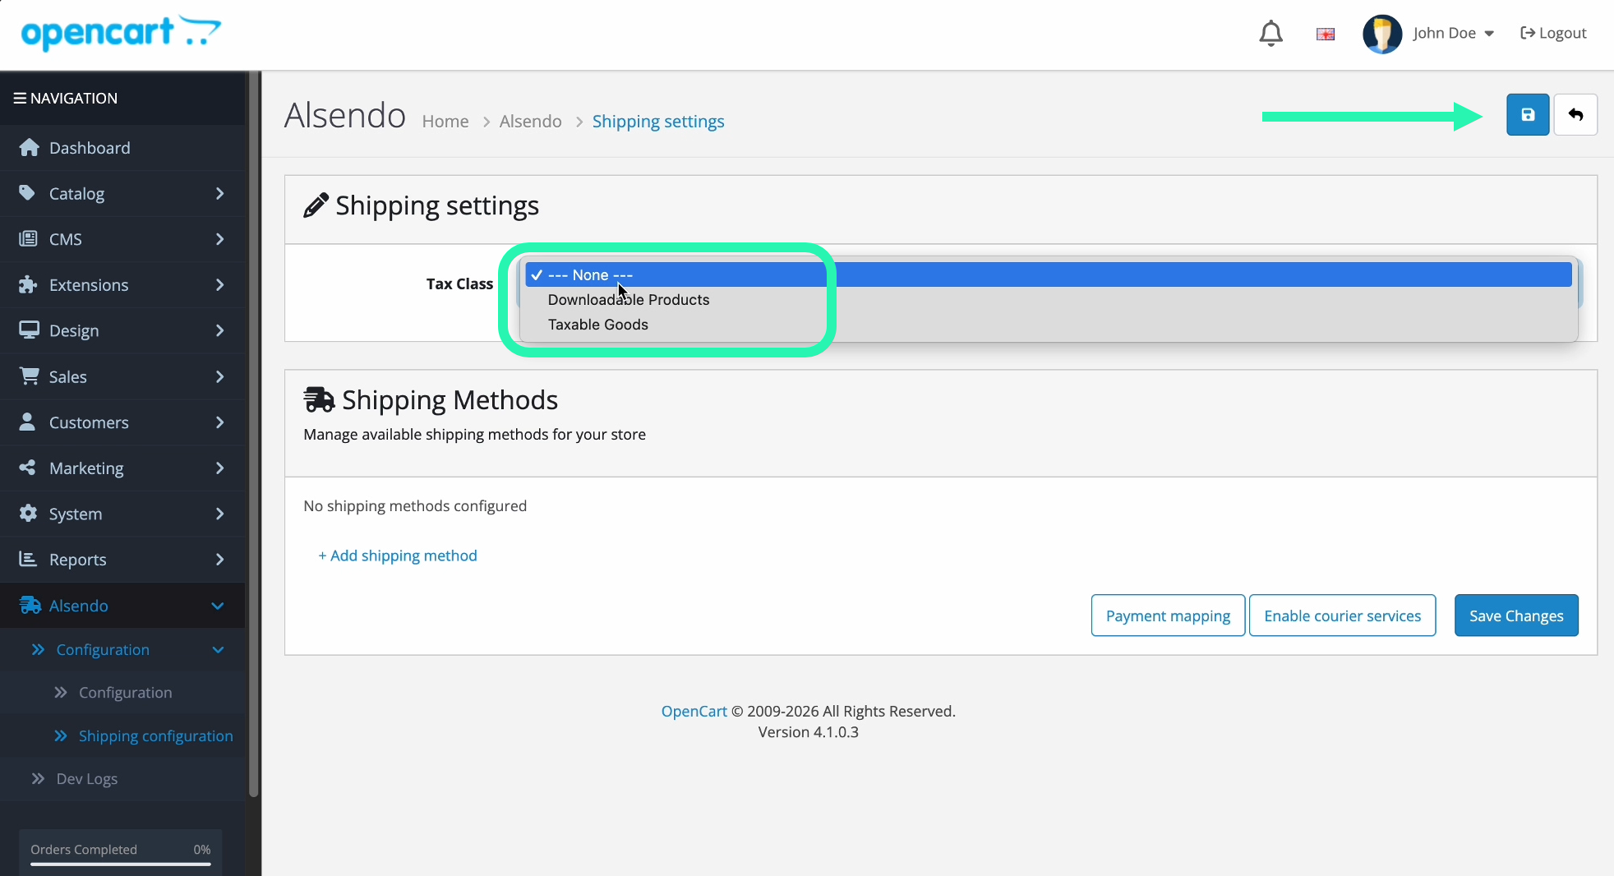Click the System gear icon

(x=28, y=513)
